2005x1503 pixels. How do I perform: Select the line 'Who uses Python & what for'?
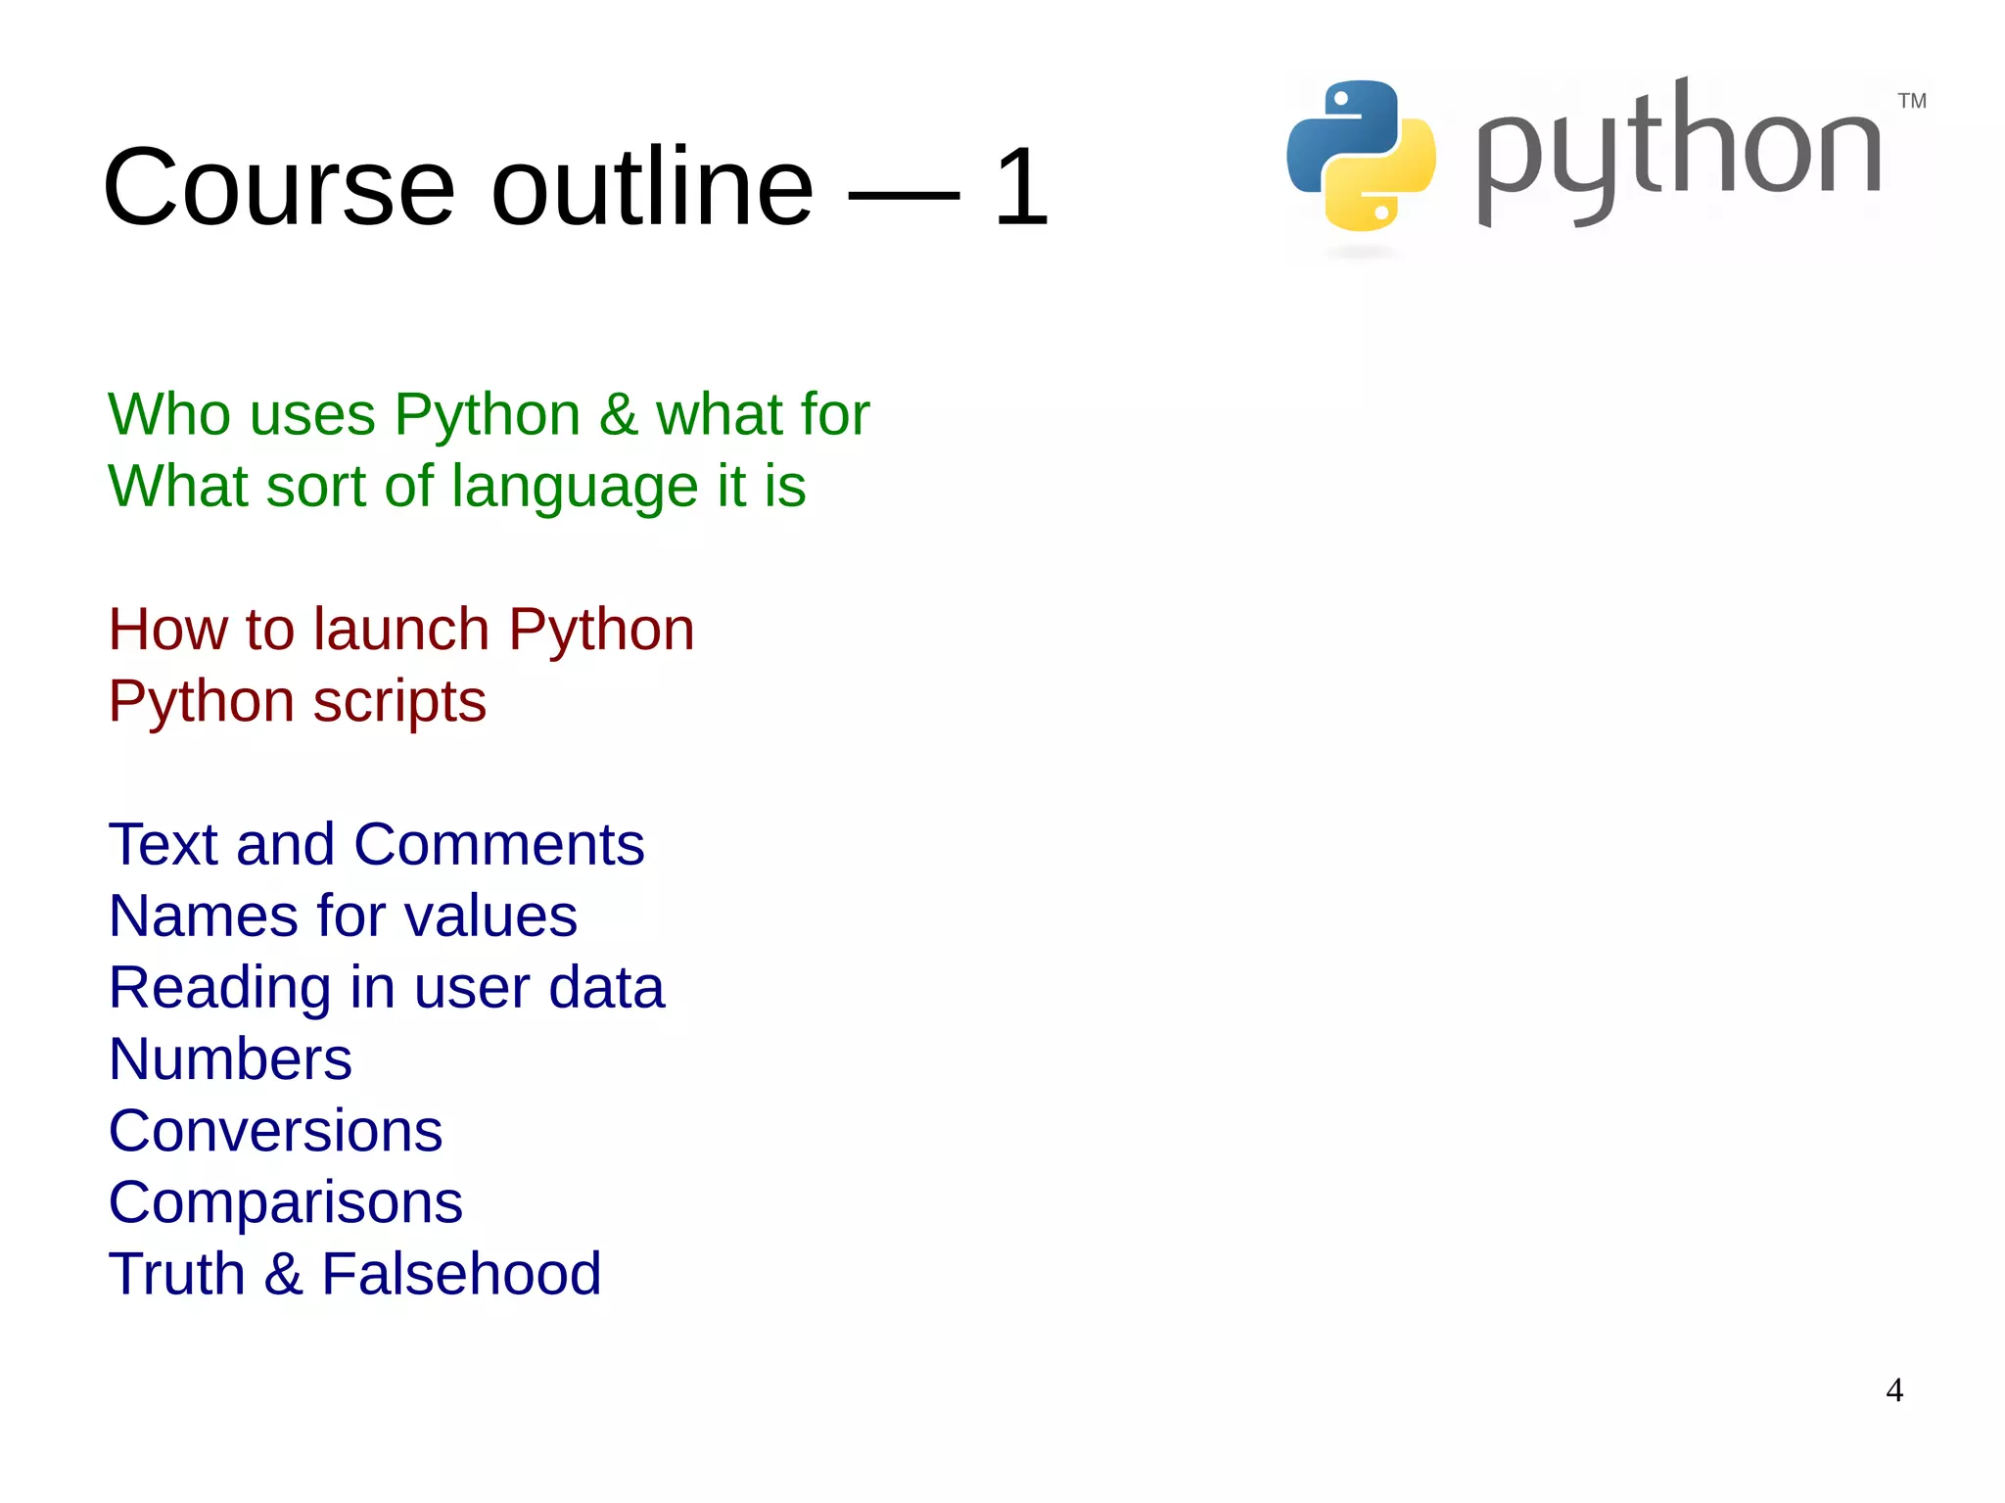[489, 415]
